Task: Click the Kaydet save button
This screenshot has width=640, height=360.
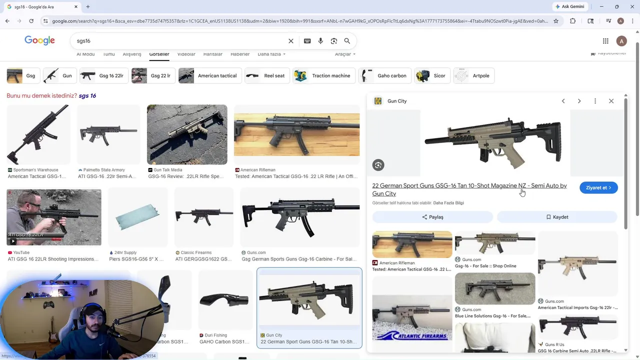Action: pos(557,217)
